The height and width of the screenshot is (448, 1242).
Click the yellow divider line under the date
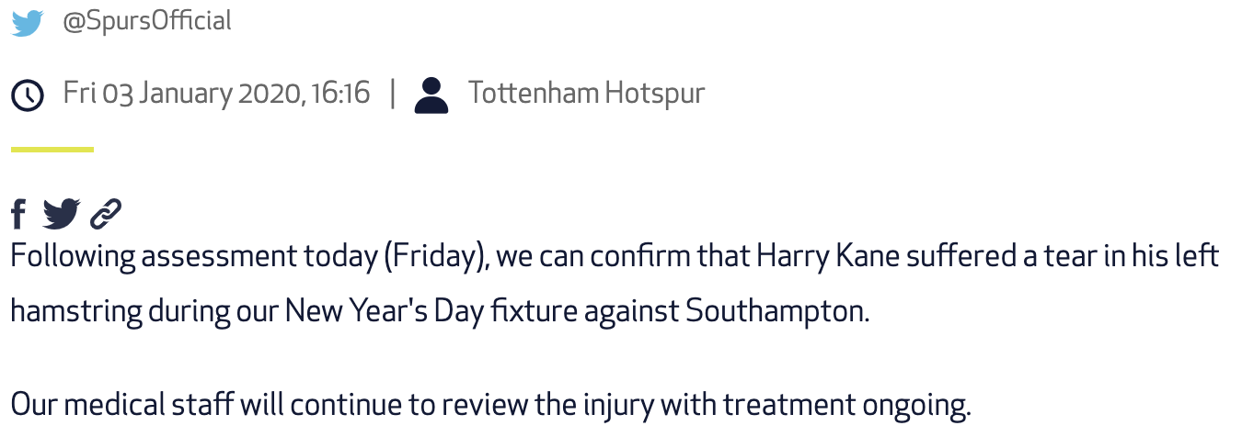(x=52, y=149)
